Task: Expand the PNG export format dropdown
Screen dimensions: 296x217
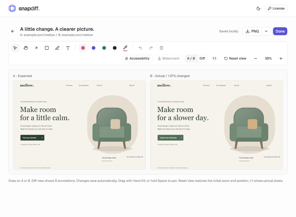Action: point(266,31)
